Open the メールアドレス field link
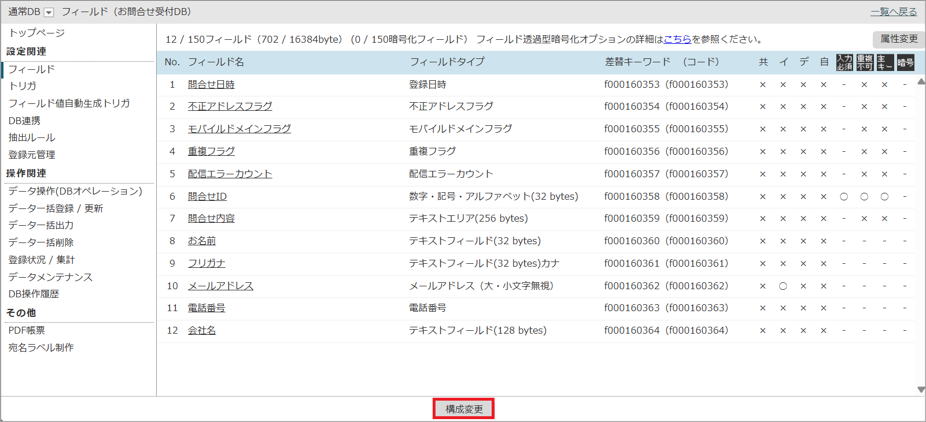The width and height of the screenshot is (926, 422). [x=220, y=286]
